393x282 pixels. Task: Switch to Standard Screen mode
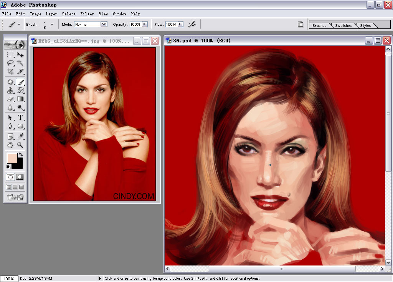tap(9, 187)
